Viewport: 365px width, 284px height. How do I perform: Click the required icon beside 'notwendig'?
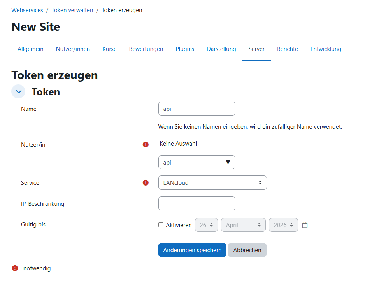tap(15, 268)
